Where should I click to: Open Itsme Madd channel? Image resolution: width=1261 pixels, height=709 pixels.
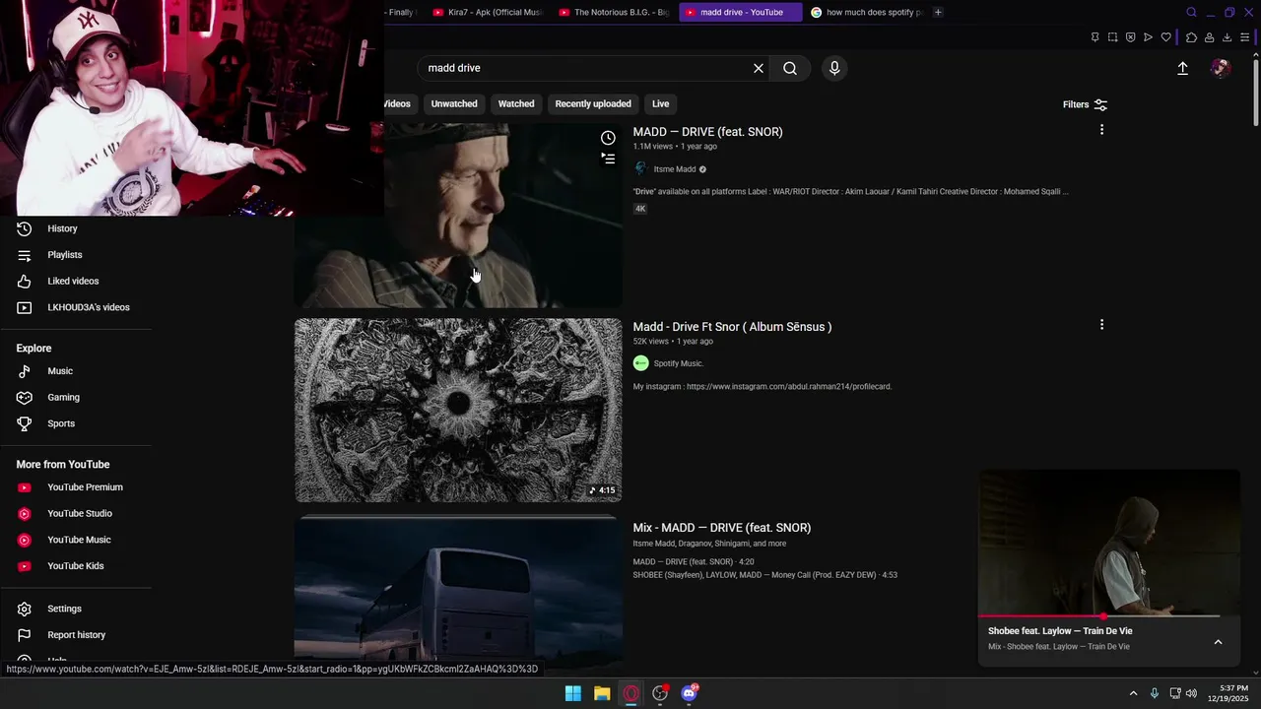(x=675, y=169)
